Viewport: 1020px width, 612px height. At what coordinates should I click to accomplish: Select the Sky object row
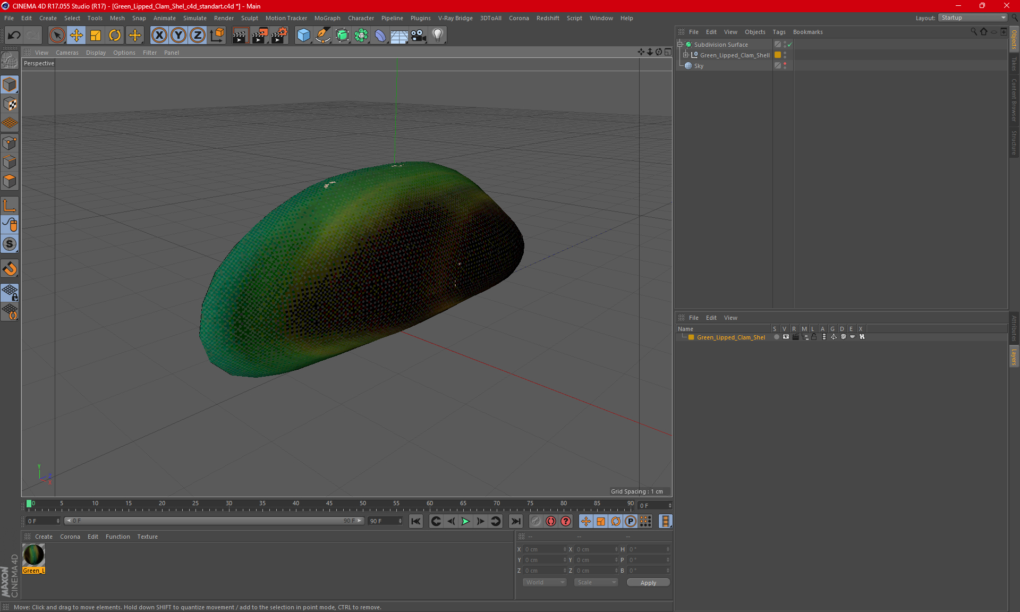698,66
